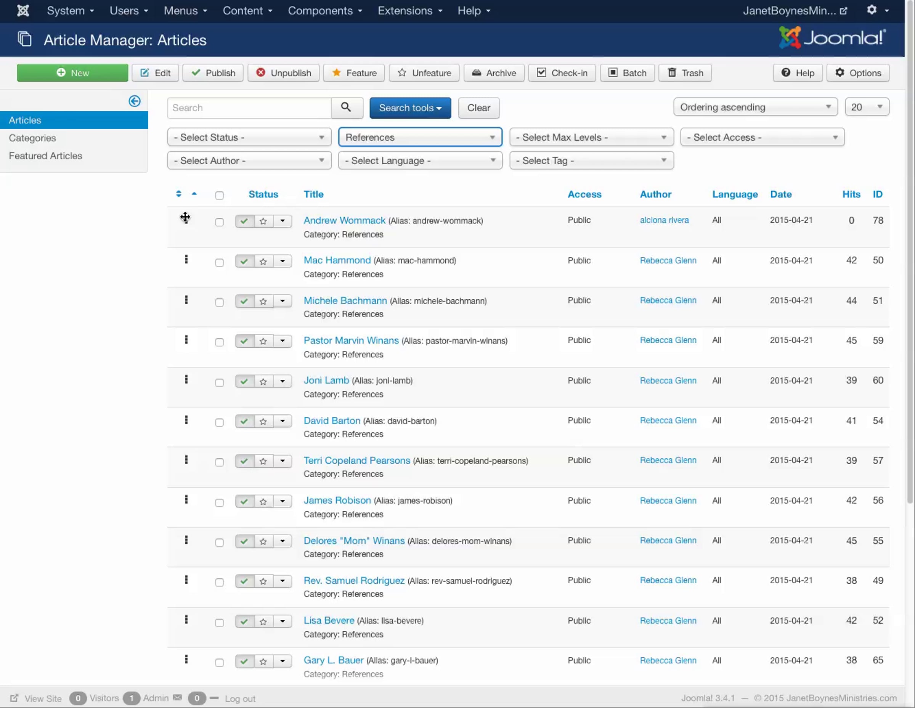Open the Select Tag dropdown
Screen dimensions: 915x708
pyautogui.click(x=592, y=161)
